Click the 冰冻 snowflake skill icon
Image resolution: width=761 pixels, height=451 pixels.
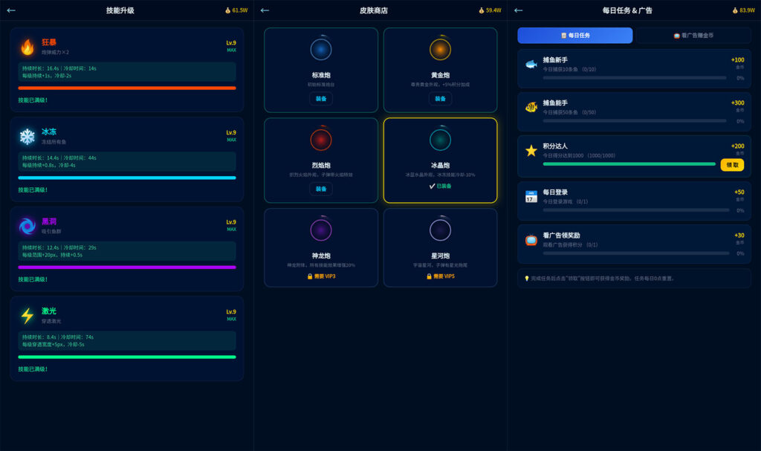[x=27, y=137]
